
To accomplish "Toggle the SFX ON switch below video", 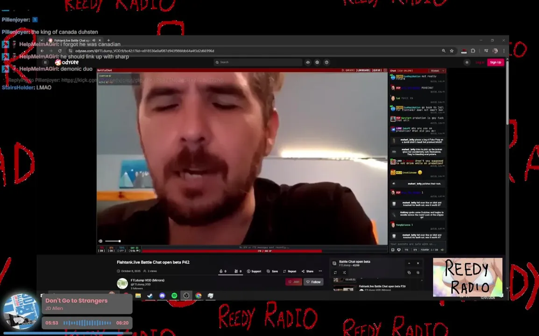I will (111, 249).
